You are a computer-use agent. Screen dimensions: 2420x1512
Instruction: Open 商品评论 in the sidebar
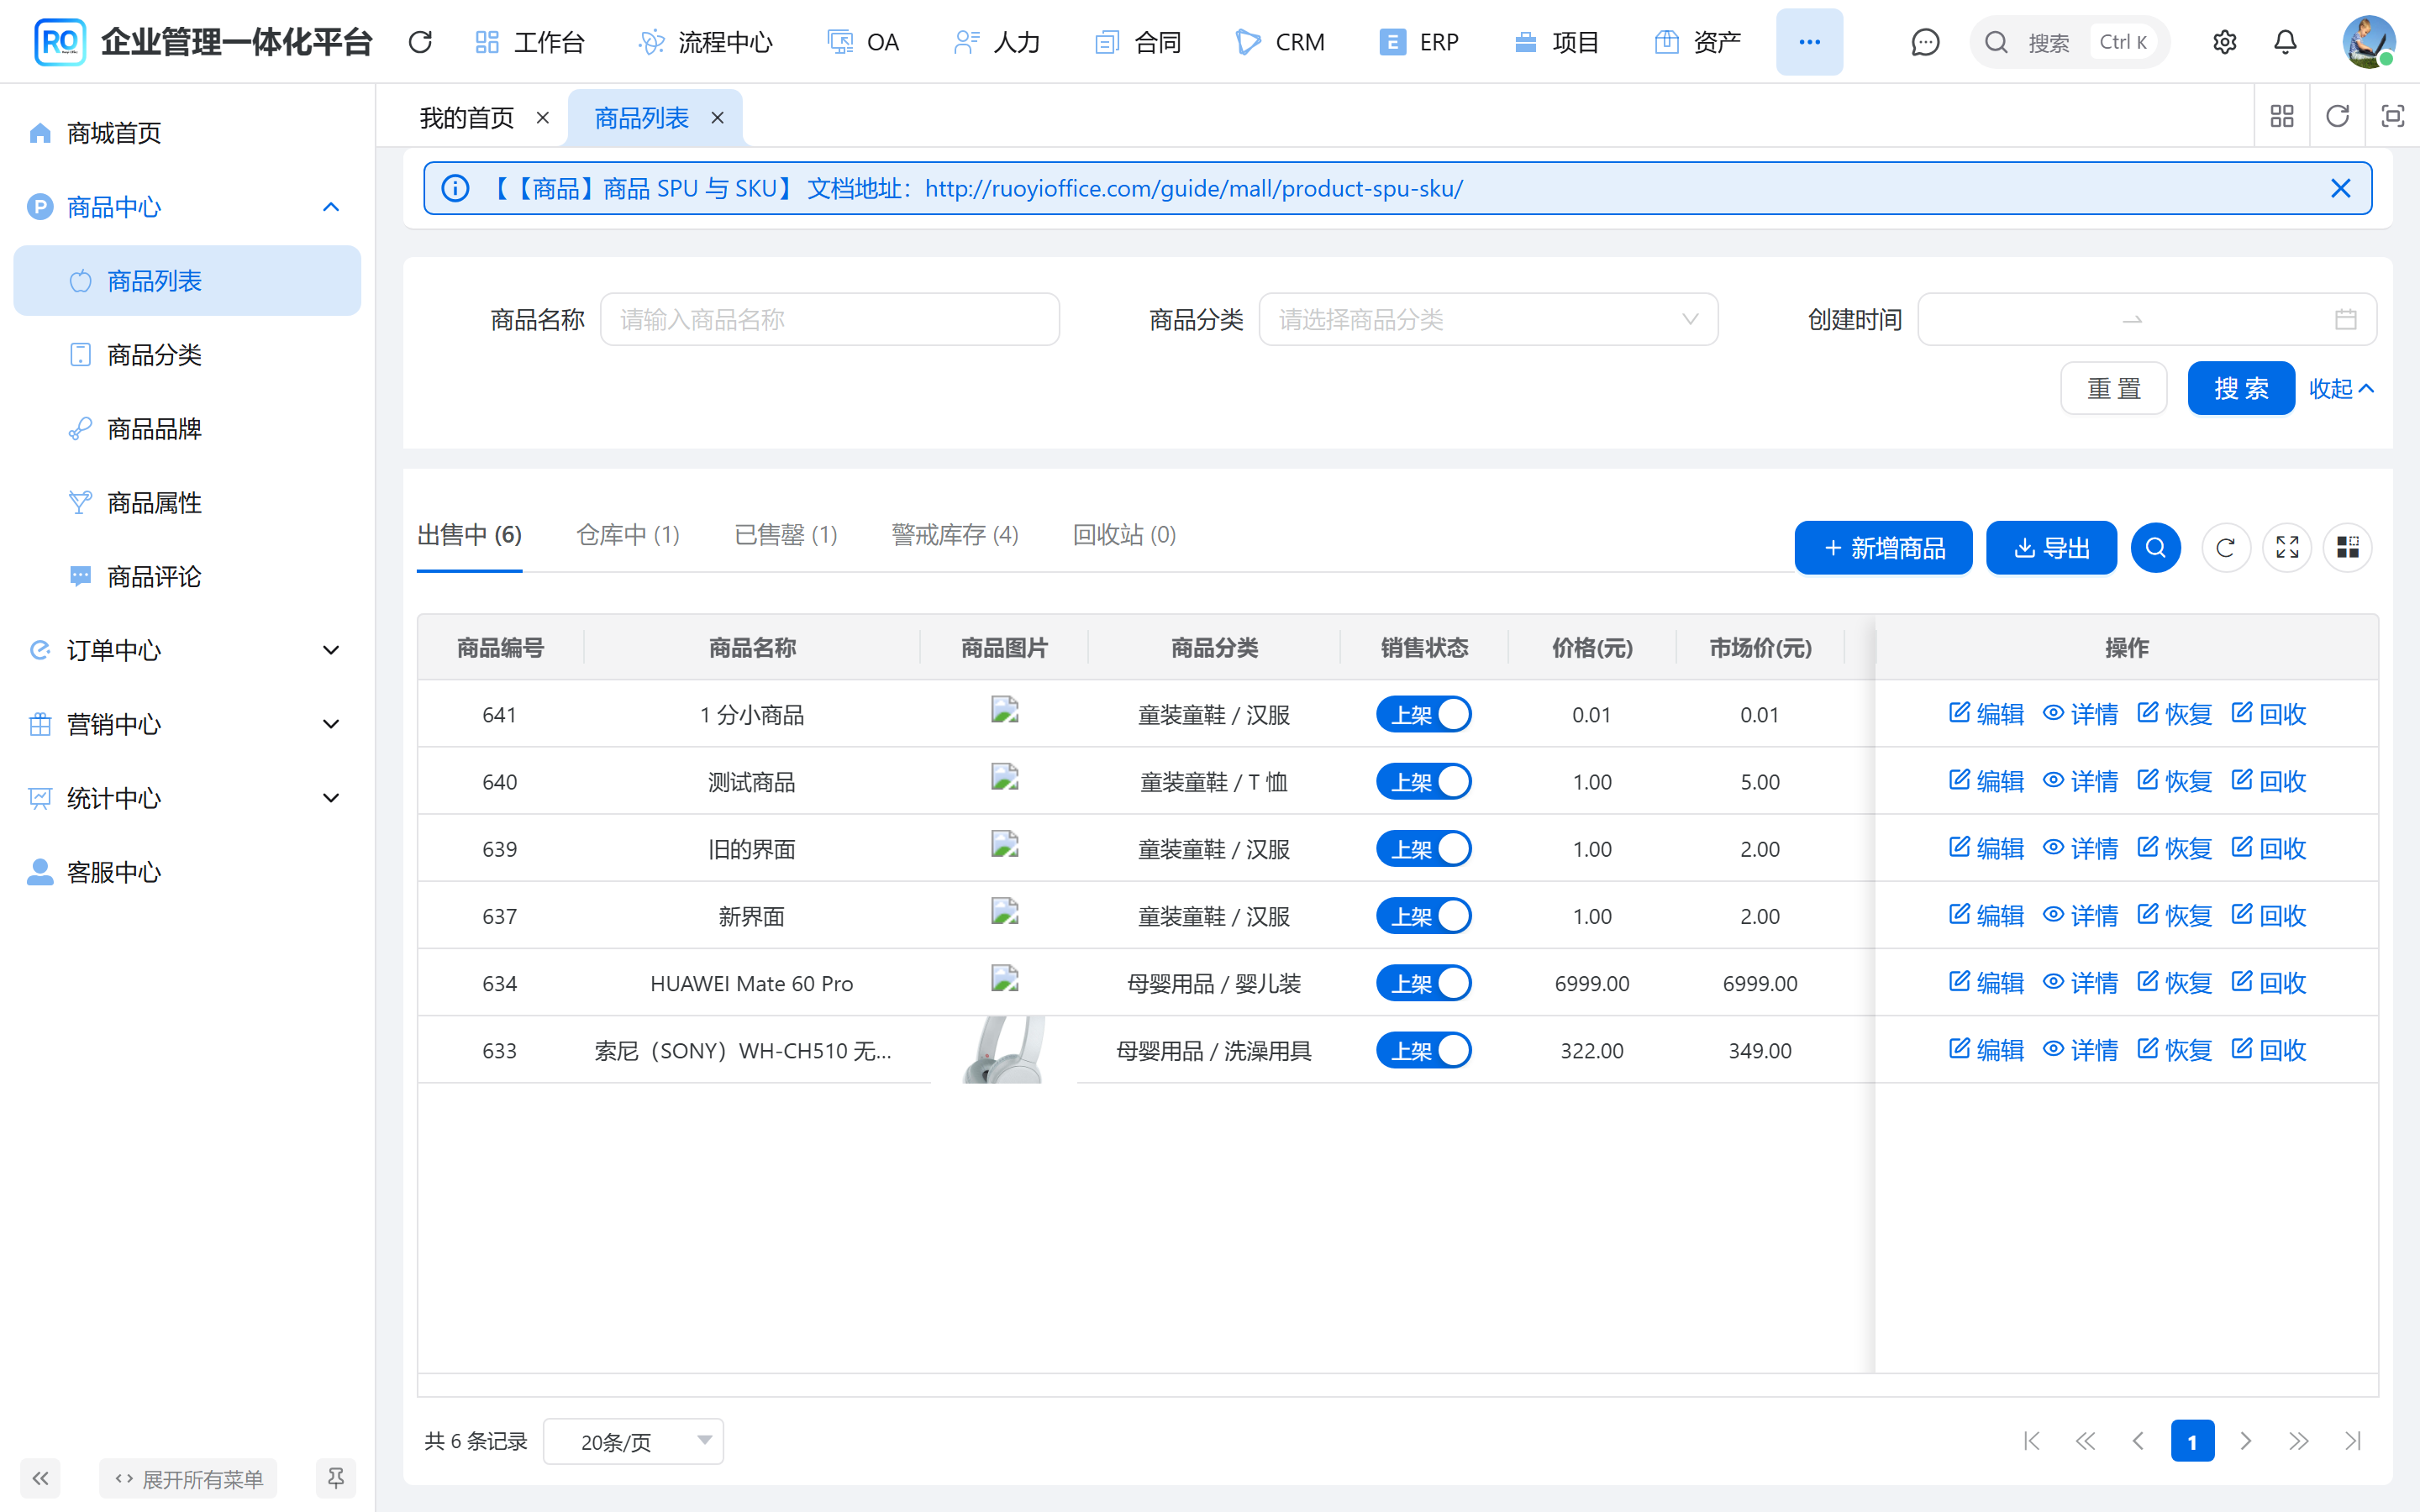pyautogui.click(x=186, y=577)
